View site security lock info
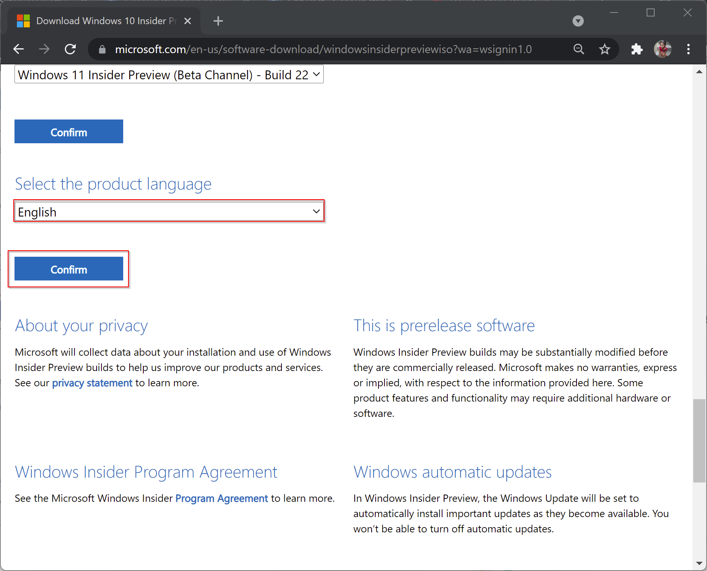The image size is (707, 571). [102, 49]
